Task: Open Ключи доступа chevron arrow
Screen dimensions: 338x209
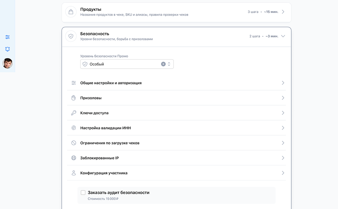Action: point(283,113)
